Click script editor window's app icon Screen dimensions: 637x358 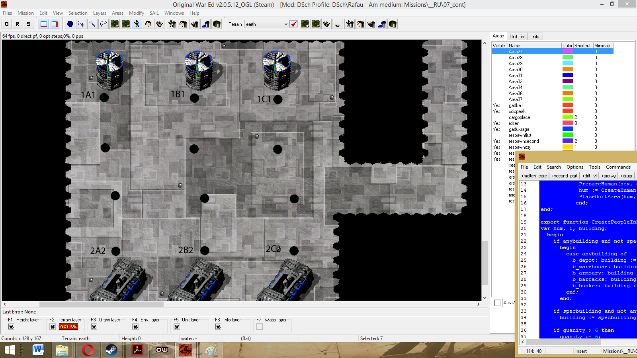pyautogui.click(x=522, y=157)
